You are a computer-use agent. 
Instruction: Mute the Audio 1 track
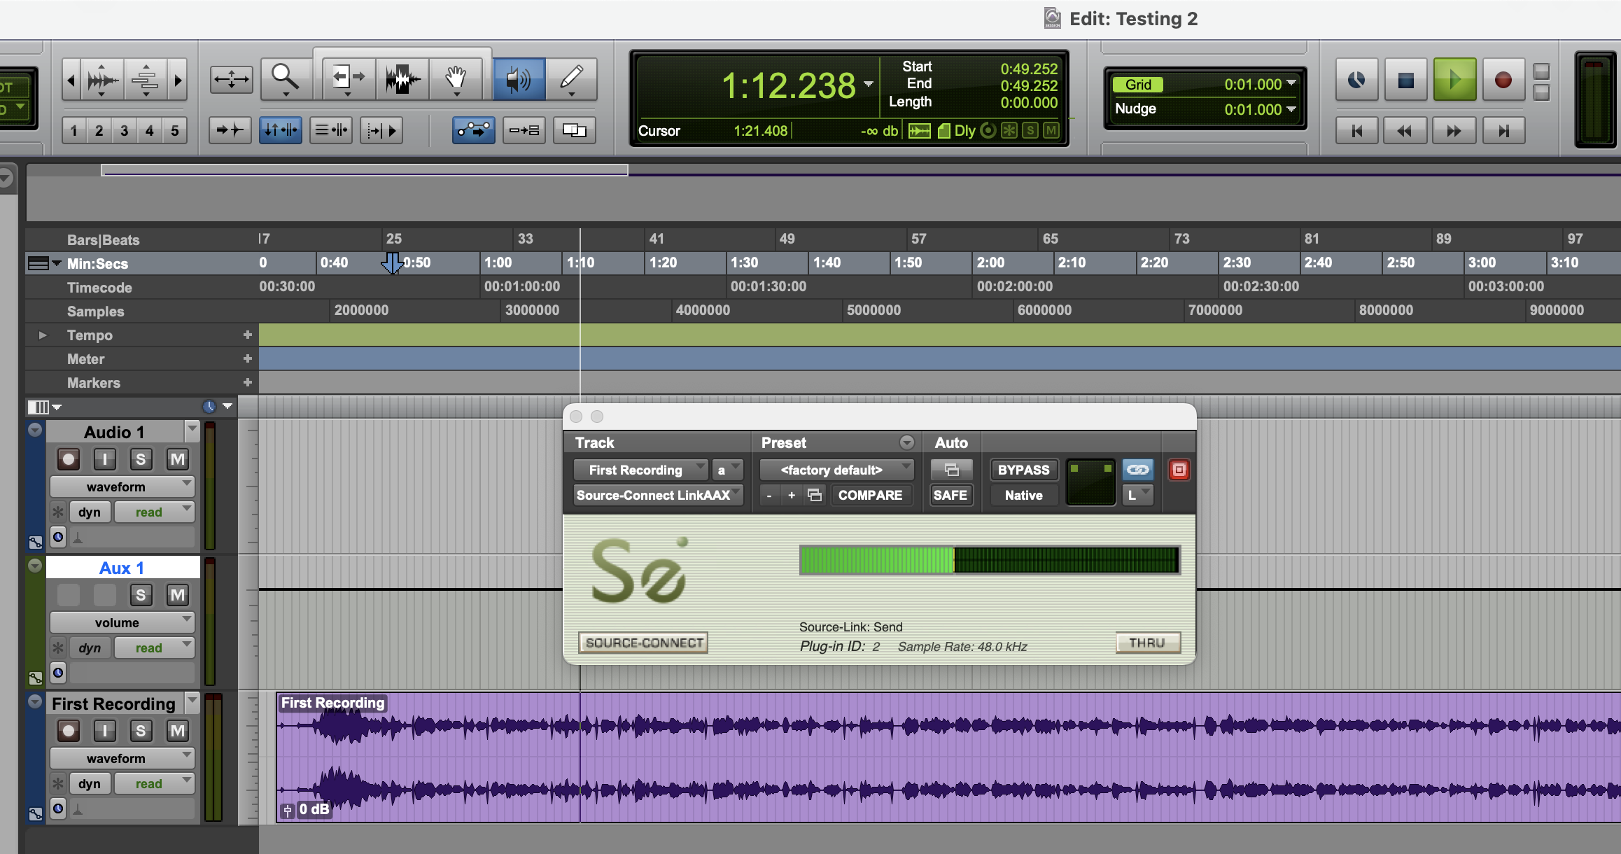coord(177,459)
